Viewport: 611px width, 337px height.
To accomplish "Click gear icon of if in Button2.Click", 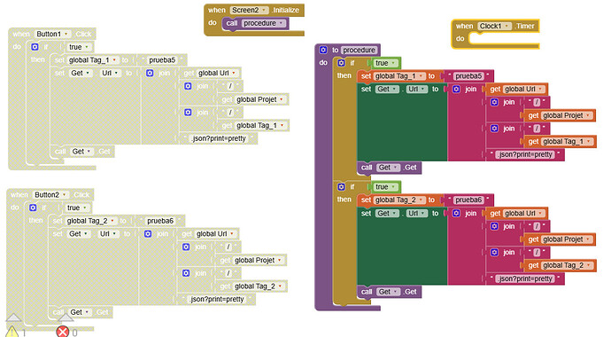I will [33, 208].
